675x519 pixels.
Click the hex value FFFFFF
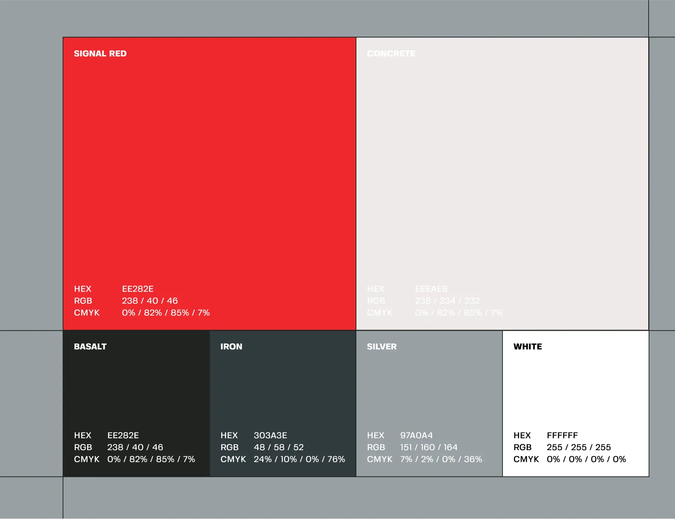(x=562, y=435)
